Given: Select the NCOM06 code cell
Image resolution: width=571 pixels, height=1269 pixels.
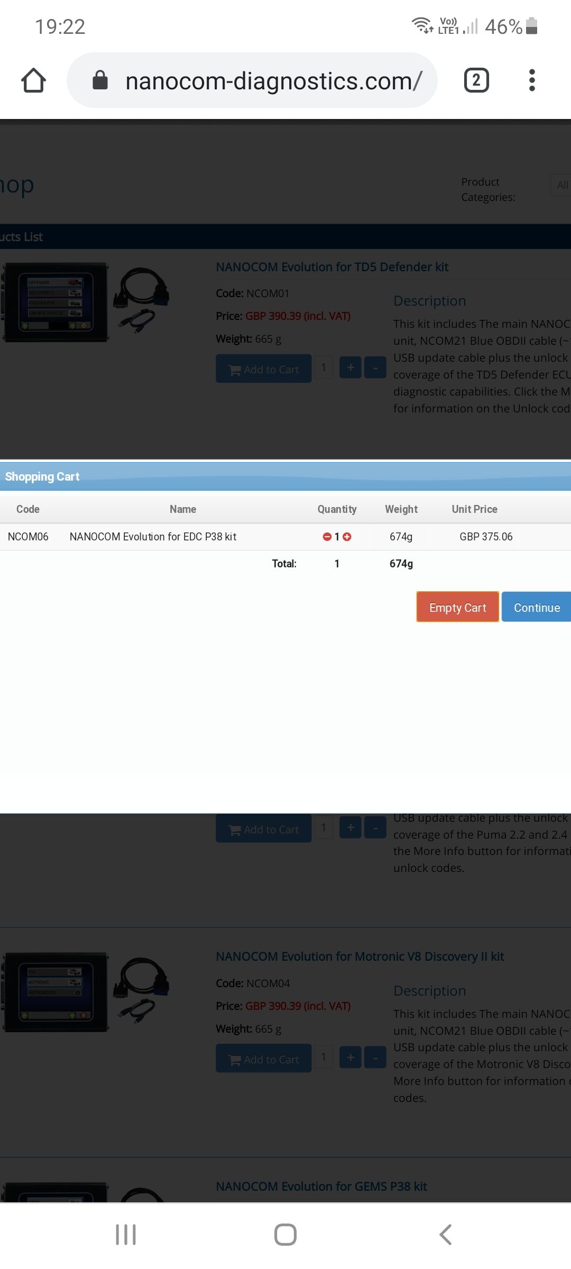Looking at the screenshot, I should coord(28,537).
